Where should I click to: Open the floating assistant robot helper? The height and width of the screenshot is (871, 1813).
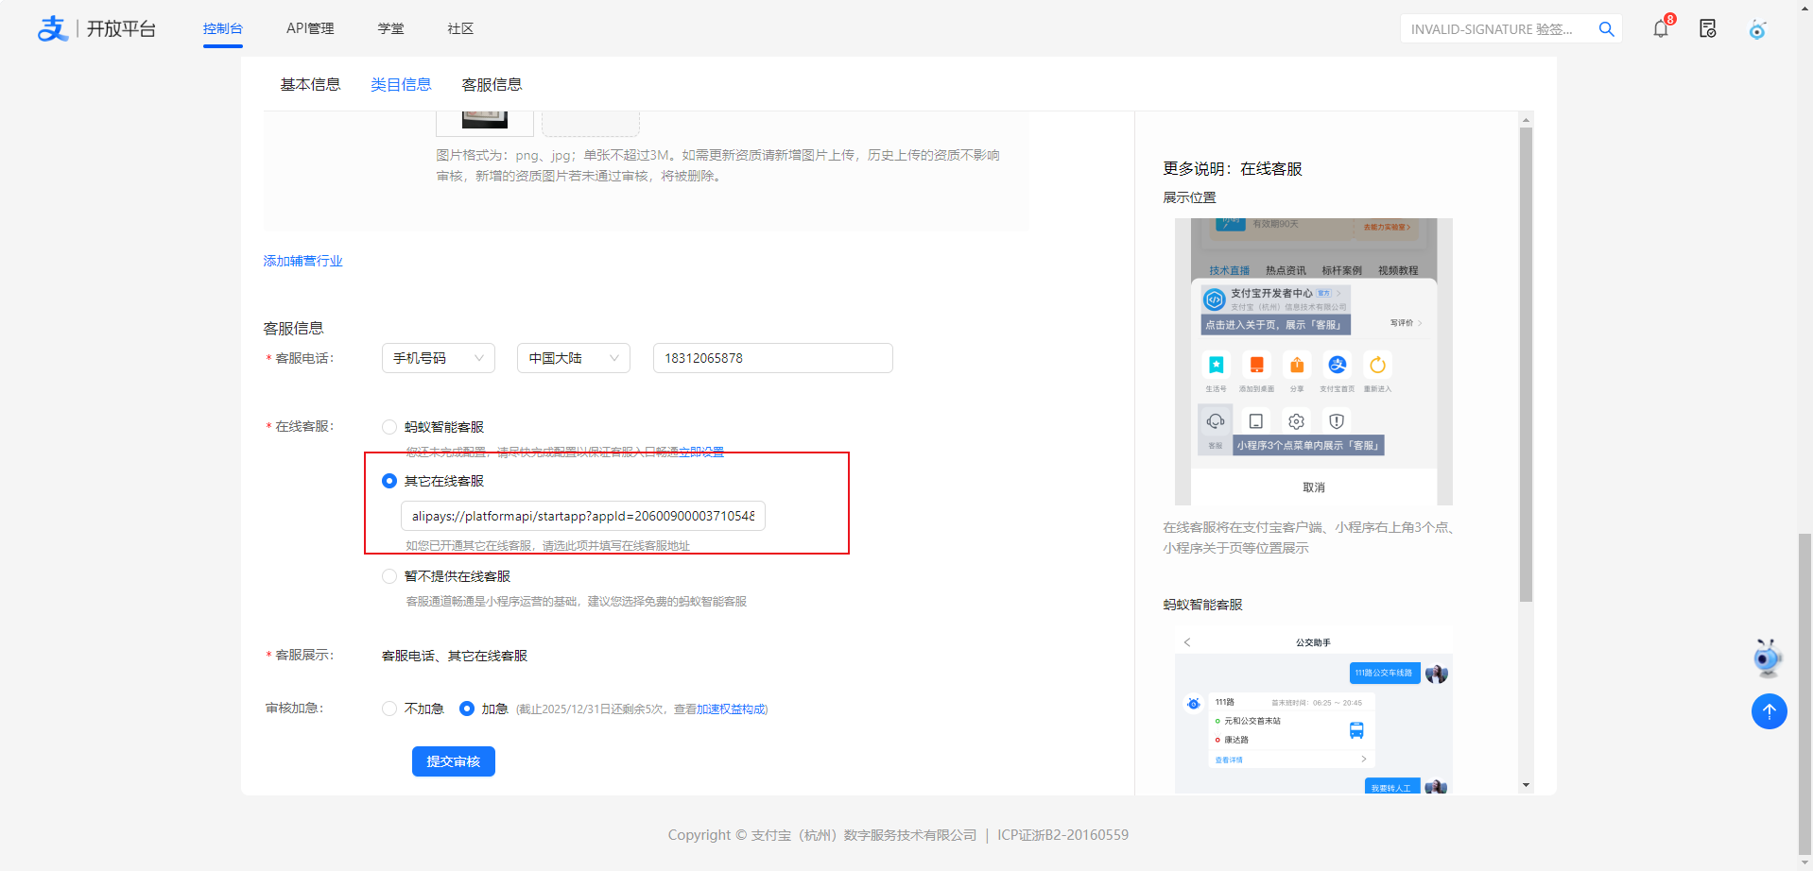pos(1767,658)
